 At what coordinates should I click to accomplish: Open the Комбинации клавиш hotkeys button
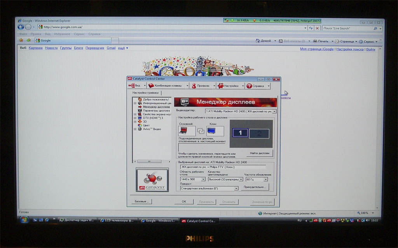click(166, 85)
